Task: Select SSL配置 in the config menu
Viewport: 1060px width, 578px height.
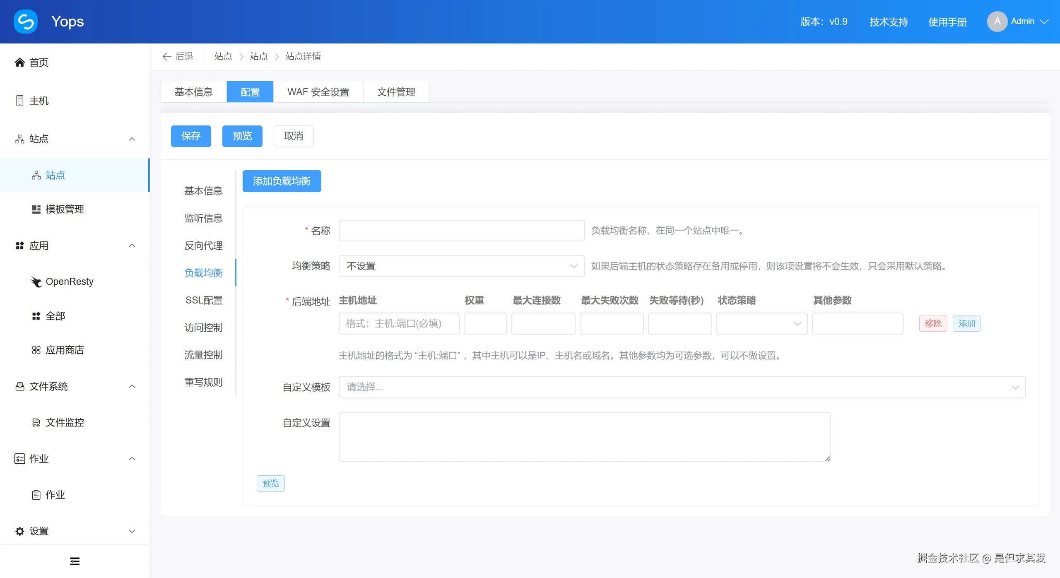Action: tap(204, 300)
